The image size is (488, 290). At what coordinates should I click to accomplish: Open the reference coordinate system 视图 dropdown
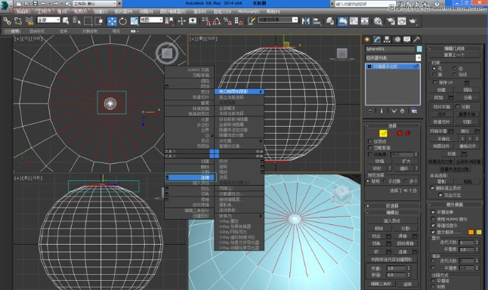151,20
